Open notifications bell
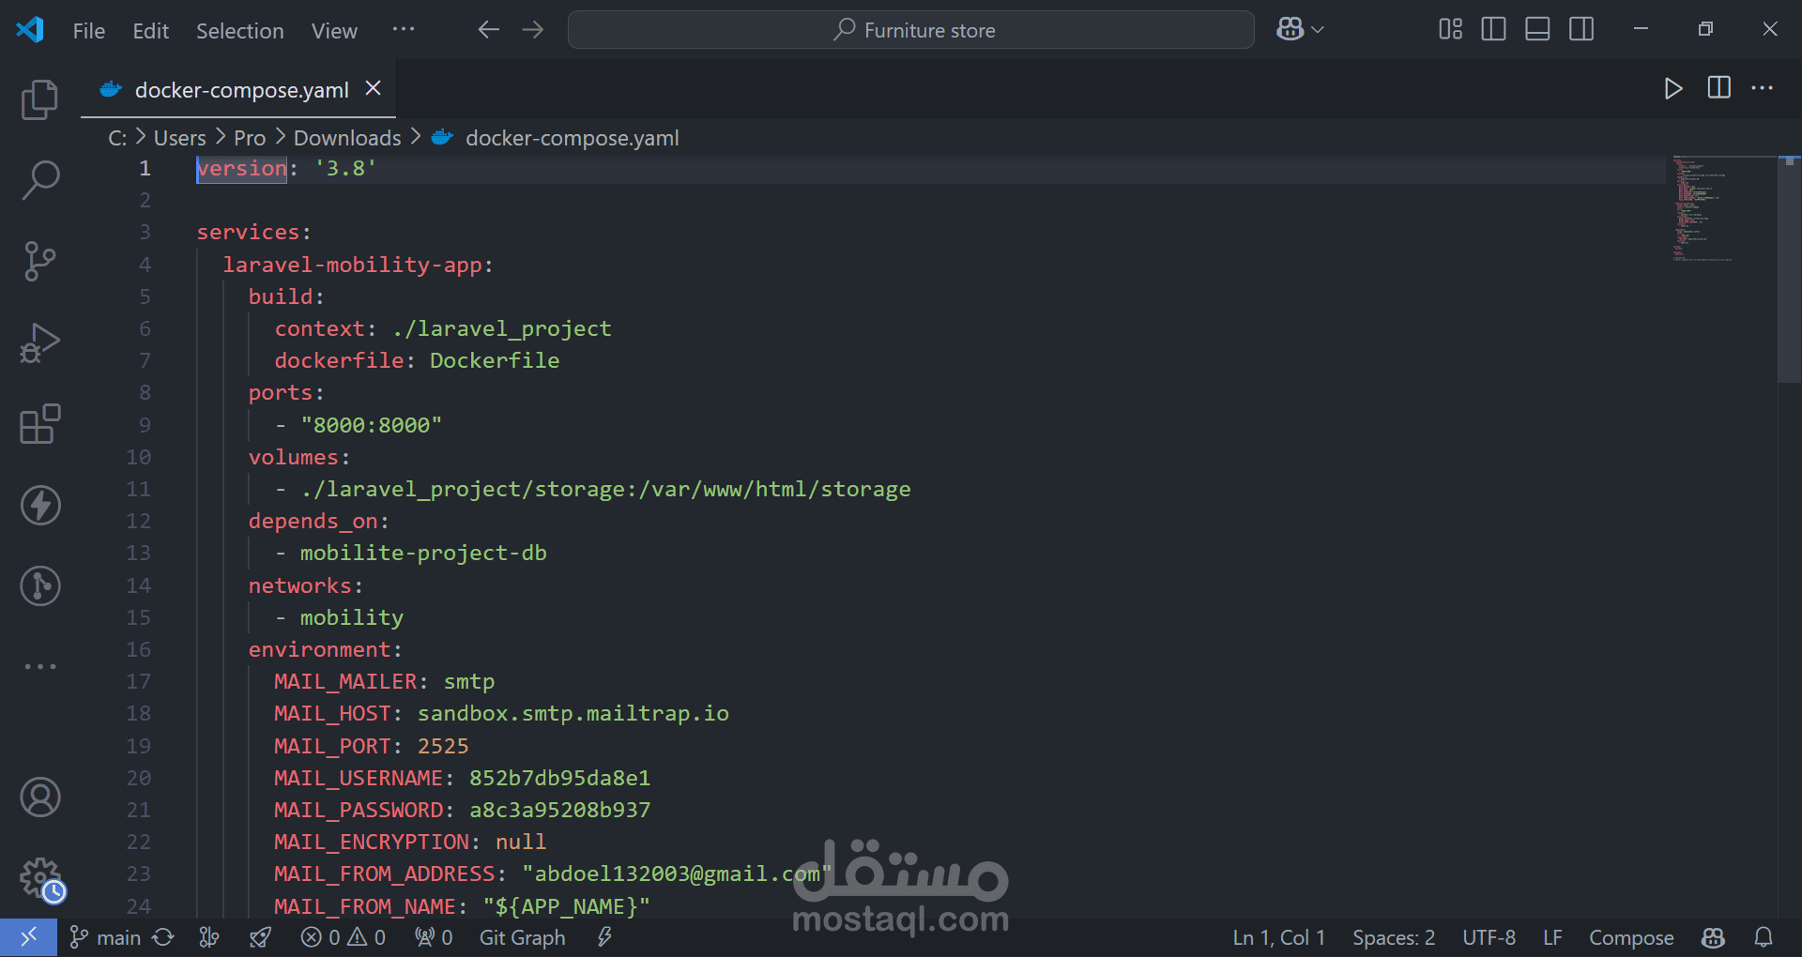Viewport: 1802px width, 957px height. coord(1764,937)
